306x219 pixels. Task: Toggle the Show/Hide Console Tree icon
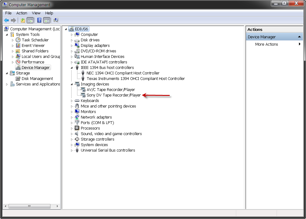pyautogui.click(x=30, y=20)
